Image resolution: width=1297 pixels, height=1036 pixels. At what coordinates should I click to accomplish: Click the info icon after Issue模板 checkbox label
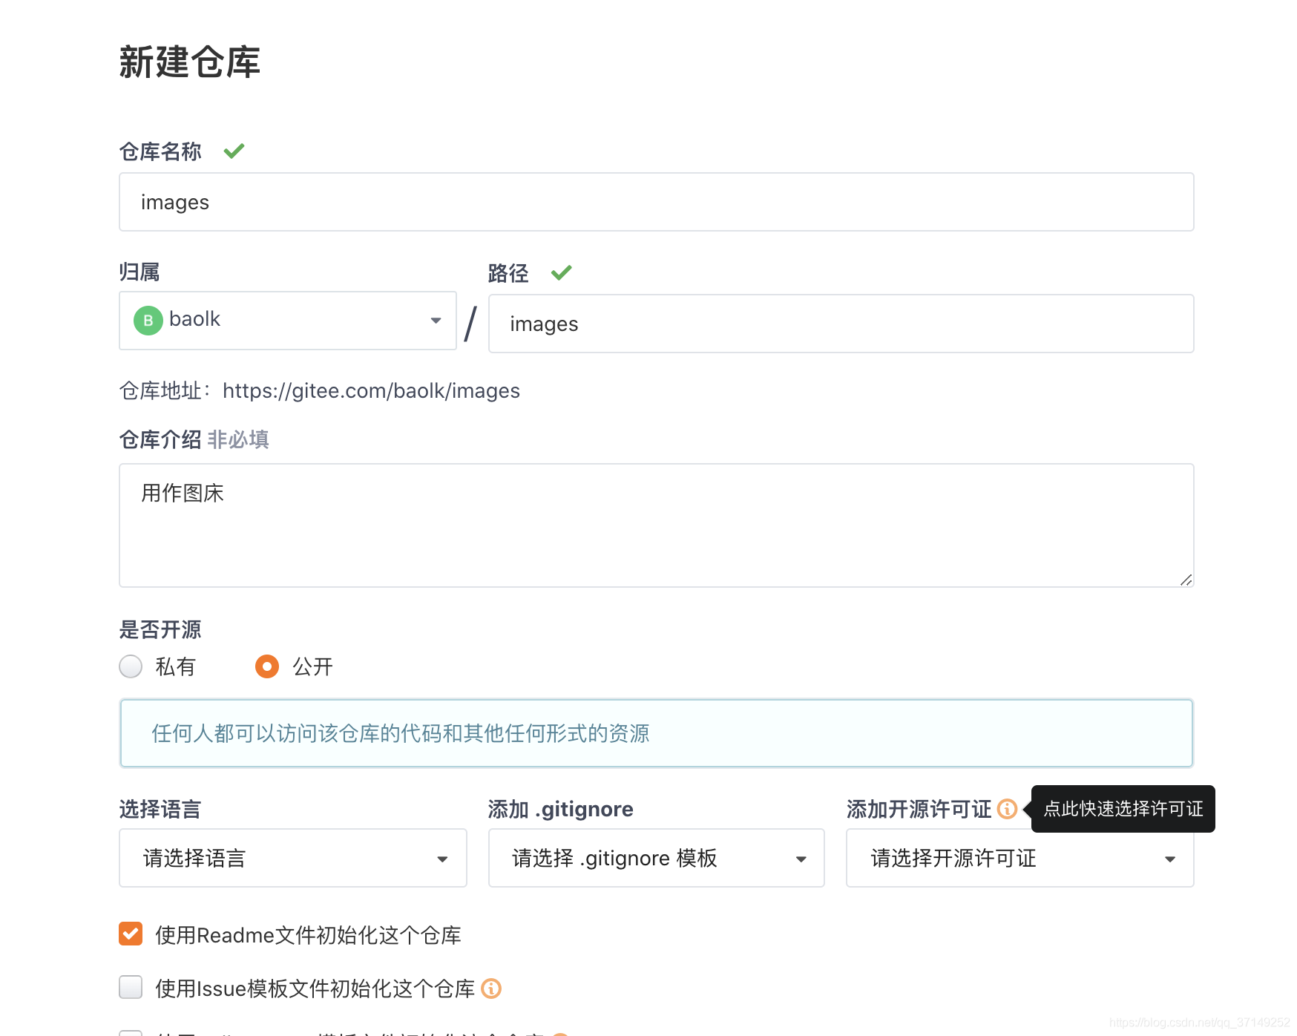pyautogui.click(x=491, y=989)
